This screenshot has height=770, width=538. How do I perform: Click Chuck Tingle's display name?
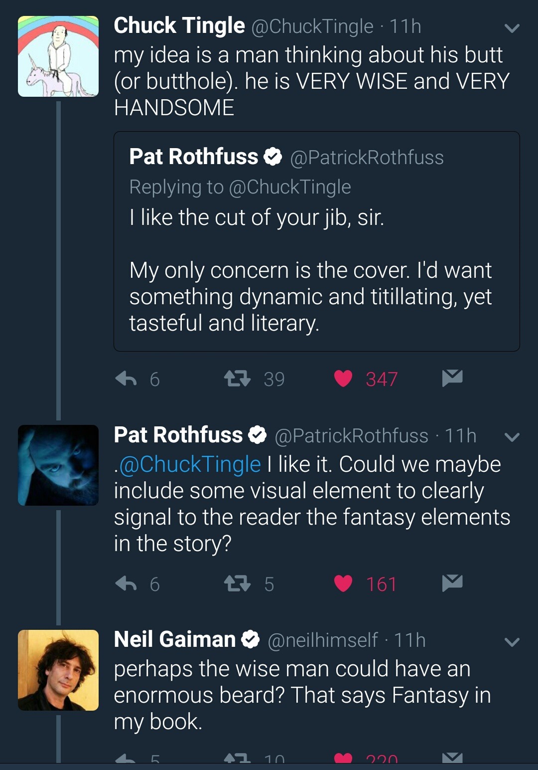[x=179, y=26]
